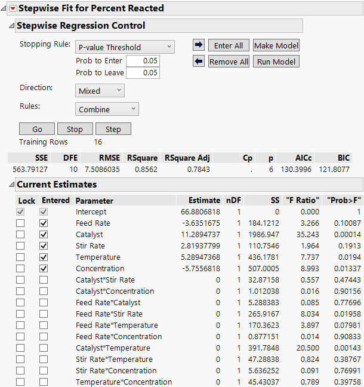
Task: Uncheck Entered for Concentration
Action: coord(44,269)
